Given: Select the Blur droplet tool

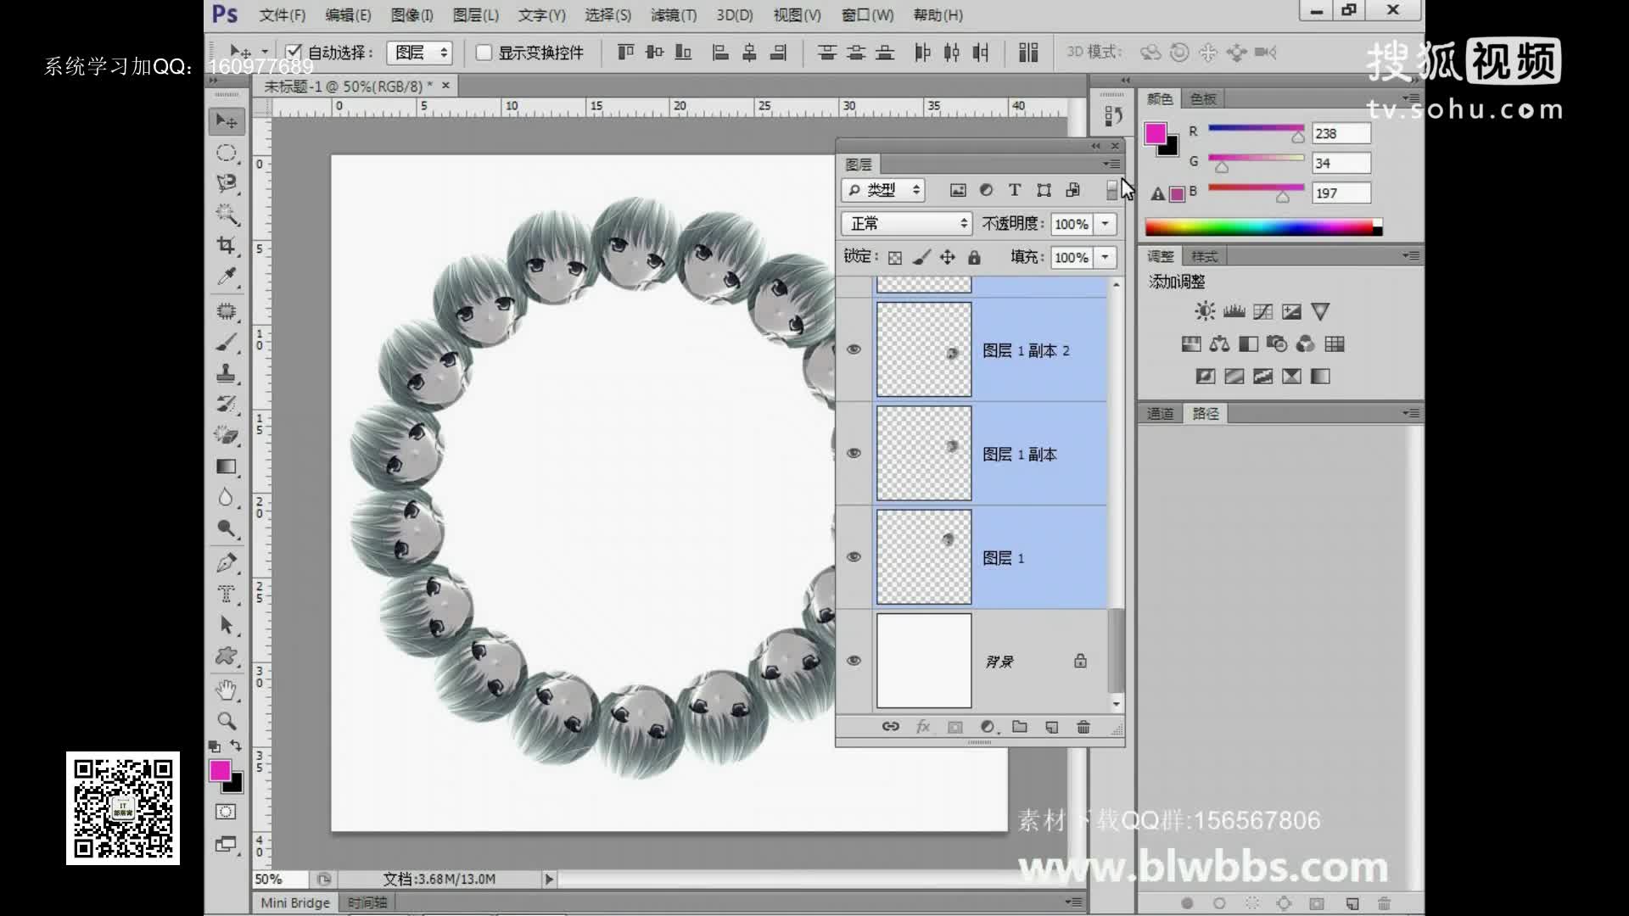Looking at the screenshot, I should [227, 497].
